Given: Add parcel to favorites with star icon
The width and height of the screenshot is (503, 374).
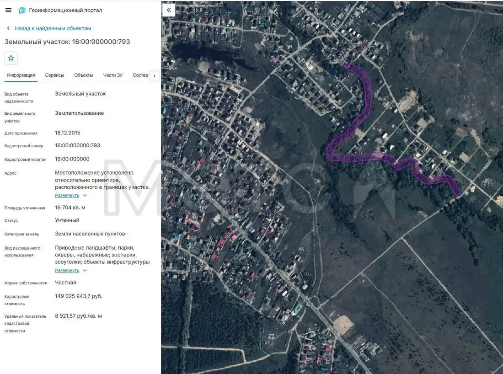Looking at the screenshot, I should (x=11, y=58).
